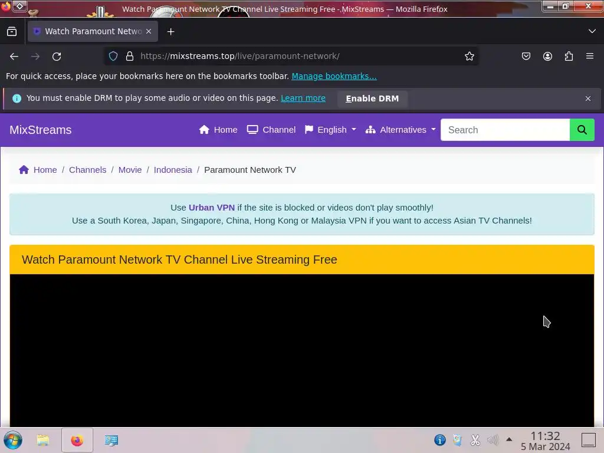The image size is (604, 453).
Task: Click the site Search input field
Action: tap(505, 130)
